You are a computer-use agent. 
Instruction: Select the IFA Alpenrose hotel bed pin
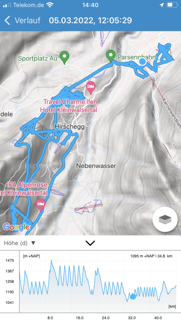tap(41, 205)
